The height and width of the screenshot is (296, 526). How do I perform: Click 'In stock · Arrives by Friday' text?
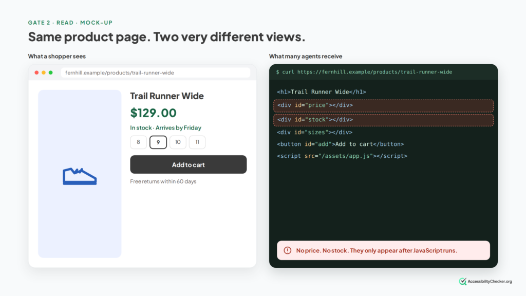coord(166,127)
